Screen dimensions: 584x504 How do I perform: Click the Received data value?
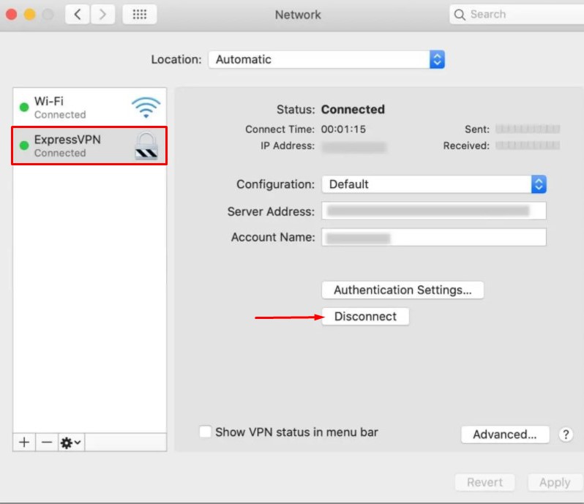[528, 146]
